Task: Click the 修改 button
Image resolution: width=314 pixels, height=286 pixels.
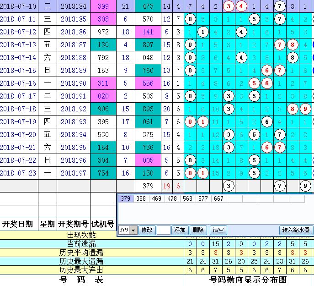Action: (x=147, y=230)
